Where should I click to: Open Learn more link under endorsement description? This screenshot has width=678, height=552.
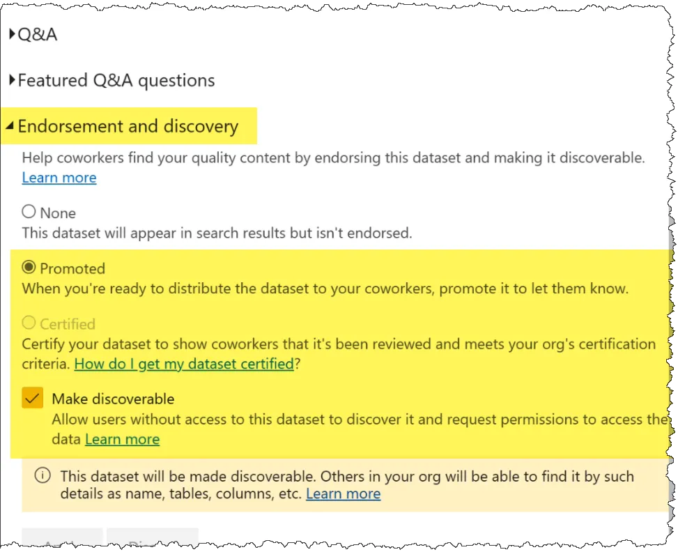click(59, 178)
